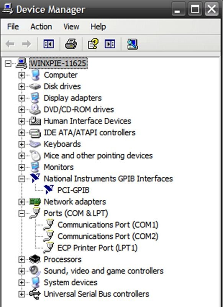223x307 pixels.
Task: Click the Properties help toolbar icon
Action: (x=93, y=44)
